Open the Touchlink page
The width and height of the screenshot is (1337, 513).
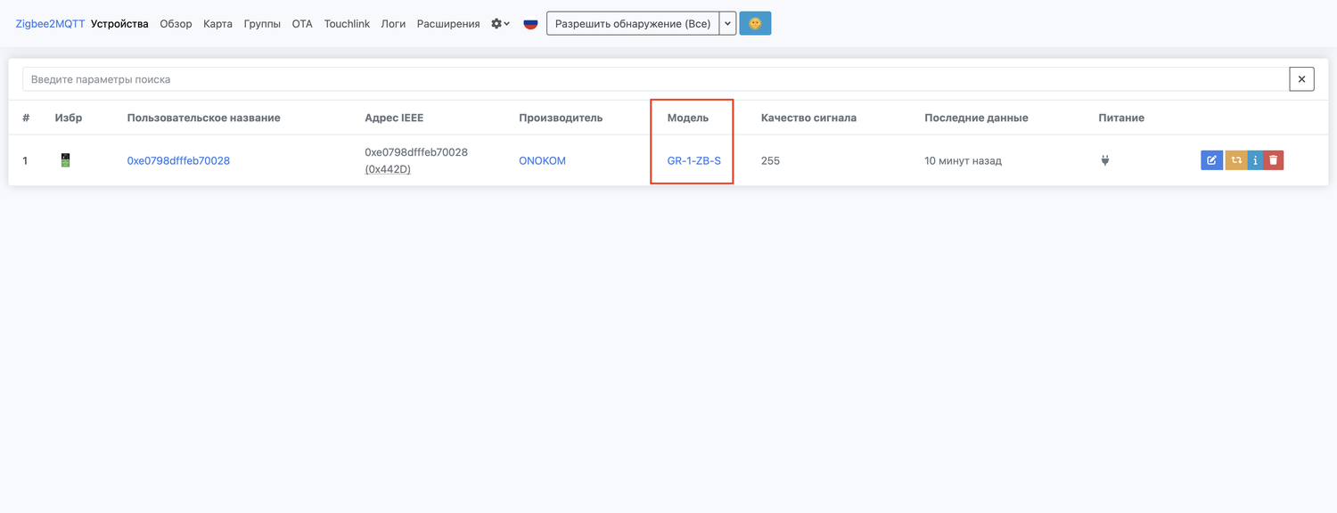click(x=347, y=24)
